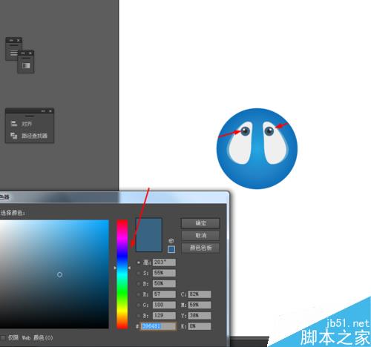Click the new color preview swatch
371x347 pixels.
(149, 235)
